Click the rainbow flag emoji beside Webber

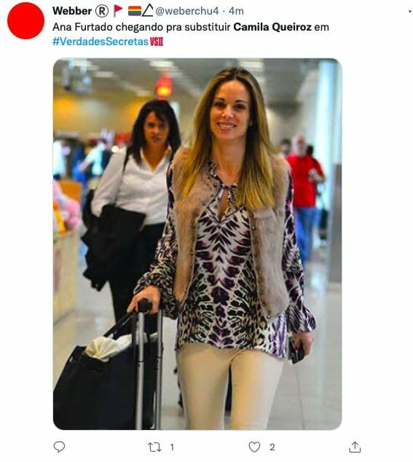click(x=135, y=11)
